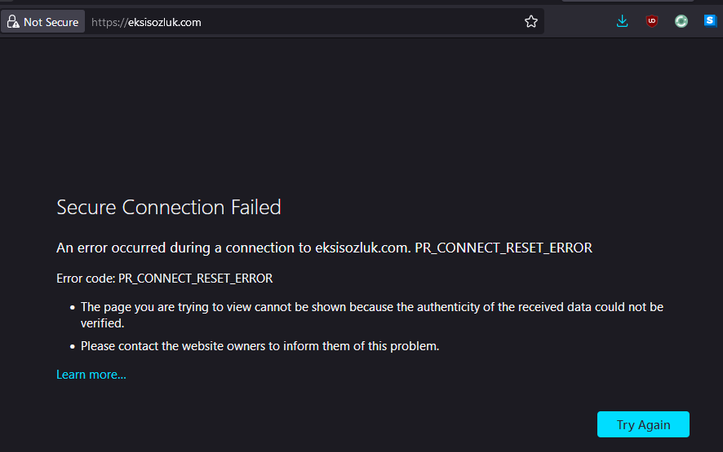Open the Not Secure site information label

click(x=51, y=22)
